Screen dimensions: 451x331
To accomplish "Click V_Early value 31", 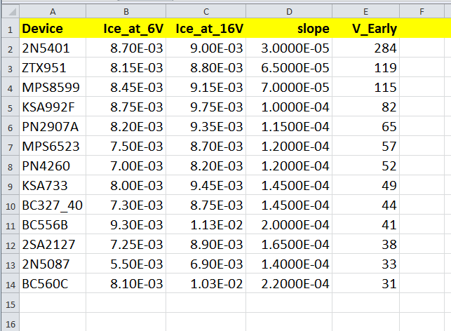I will [366, 283].
